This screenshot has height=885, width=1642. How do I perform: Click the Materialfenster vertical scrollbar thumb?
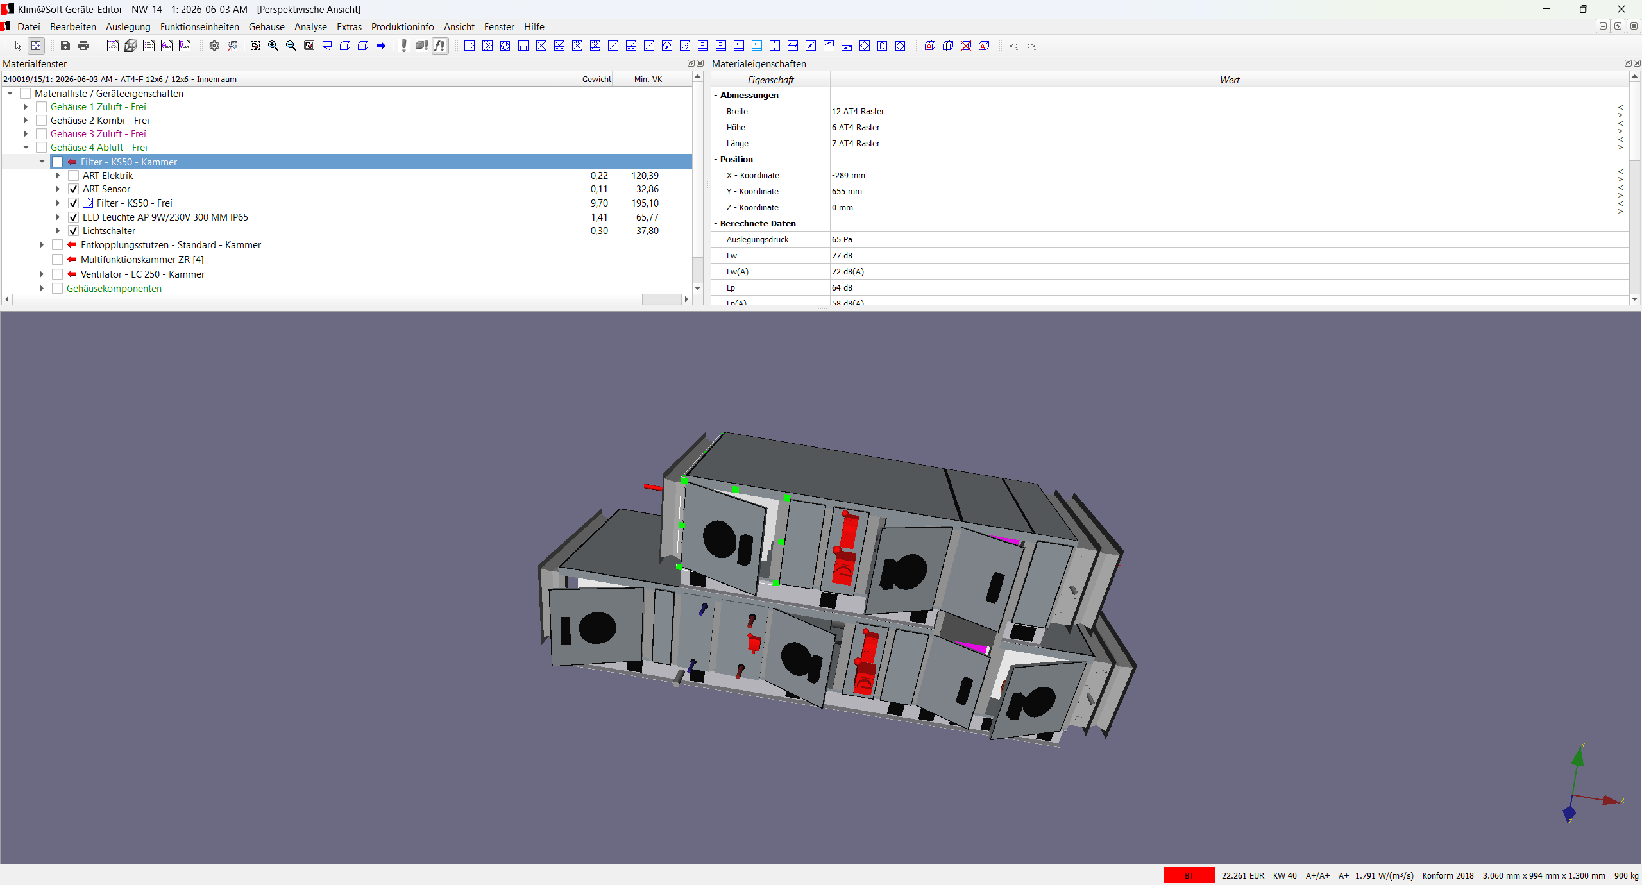point(698,170)
